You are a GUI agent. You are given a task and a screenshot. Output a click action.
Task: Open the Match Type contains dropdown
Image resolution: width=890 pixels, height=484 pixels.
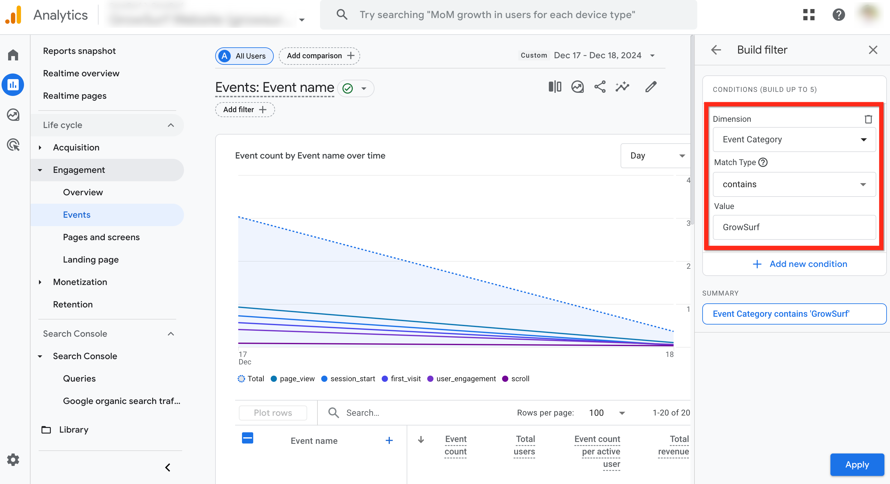[794, 184]
